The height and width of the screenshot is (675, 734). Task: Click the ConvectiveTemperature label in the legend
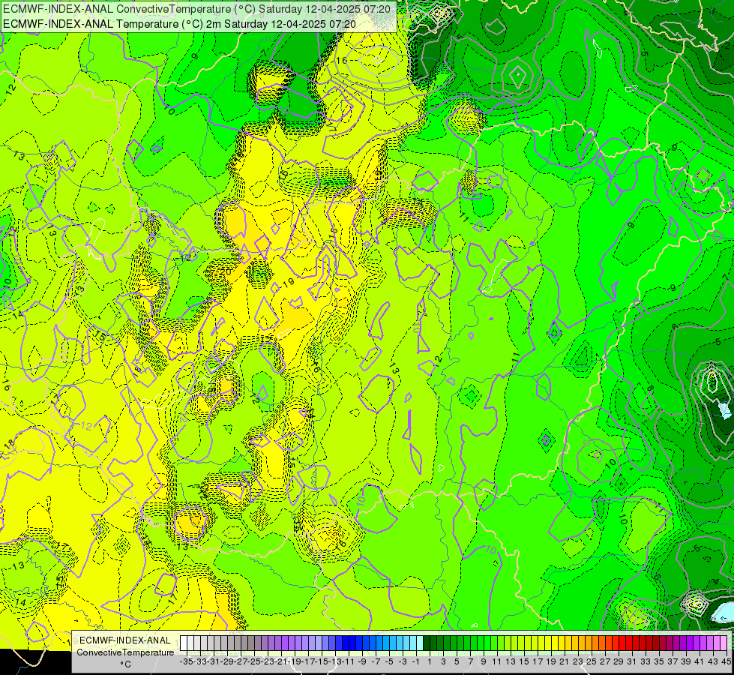(125, 652)
